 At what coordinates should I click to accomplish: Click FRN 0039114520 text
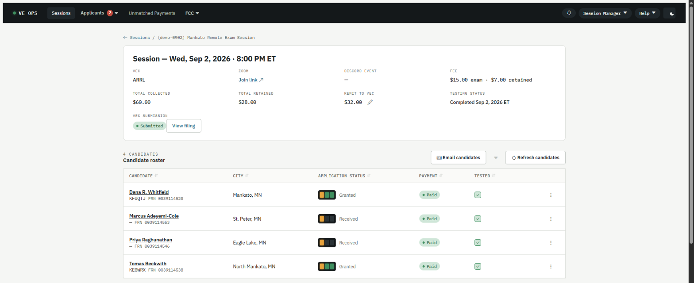166,199
